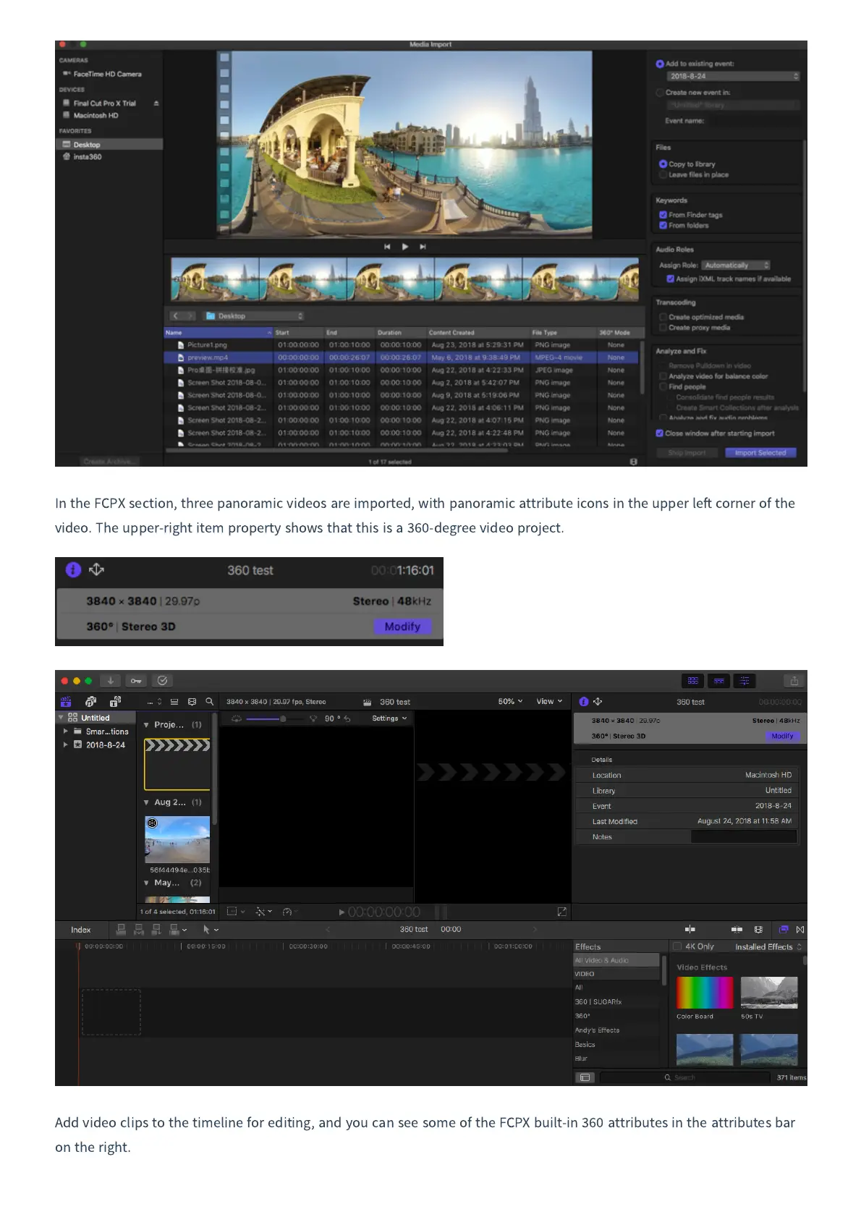The width and height of the screenshot is (861, 1217).
Task: Toggle the Timeline layout button
Action: click(x=718, y=681)
